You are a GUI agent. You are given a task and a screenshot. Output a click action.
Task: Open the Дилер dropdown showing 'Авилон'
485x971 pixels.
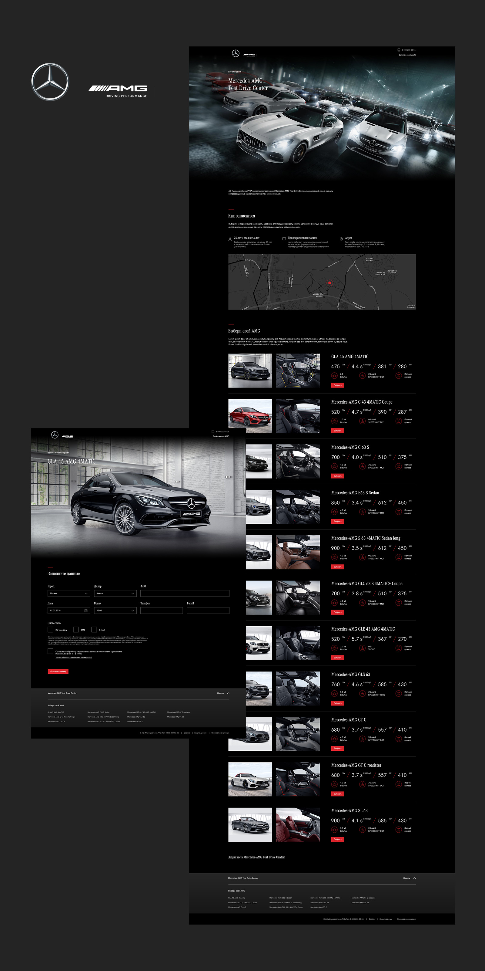coord(115,593)
